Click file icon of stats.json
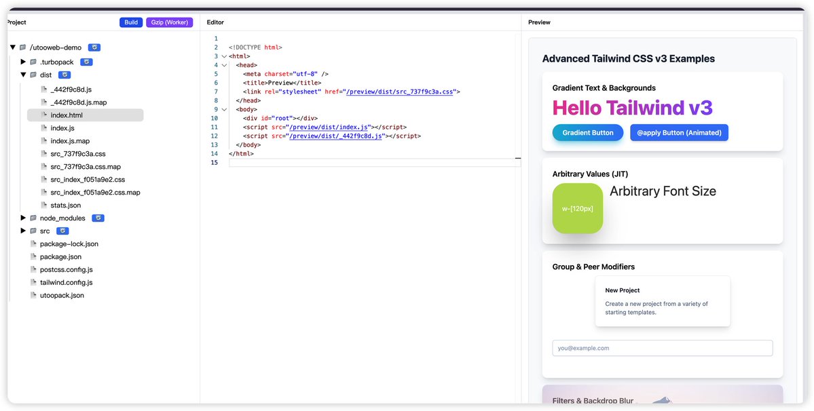 click(44, 206)
